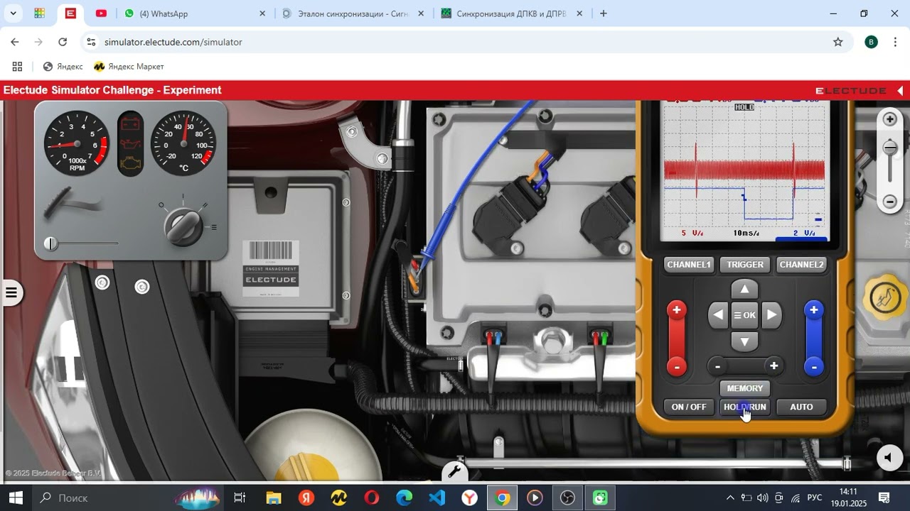The height and width of the screenshot is (511, 910).
Task: Click the ELECTUDE logo in the header
Action: click(x=850, y=91)
